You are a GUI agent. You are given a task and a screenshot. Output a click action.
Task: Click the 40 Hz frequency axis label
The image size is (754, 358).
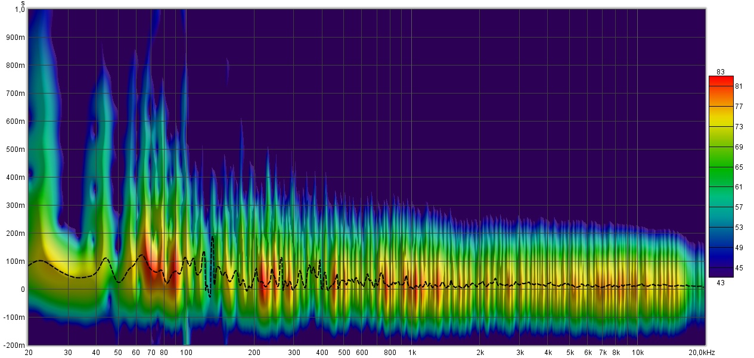(x=97, y=353)
